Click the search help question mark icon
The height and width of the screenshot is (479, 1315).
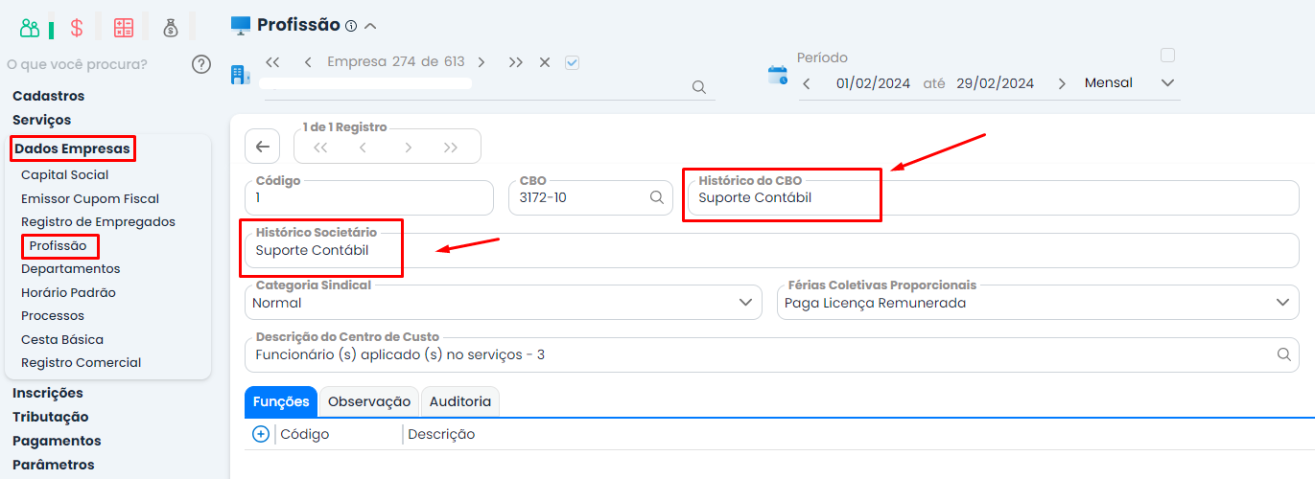click(x=200, y=64)
